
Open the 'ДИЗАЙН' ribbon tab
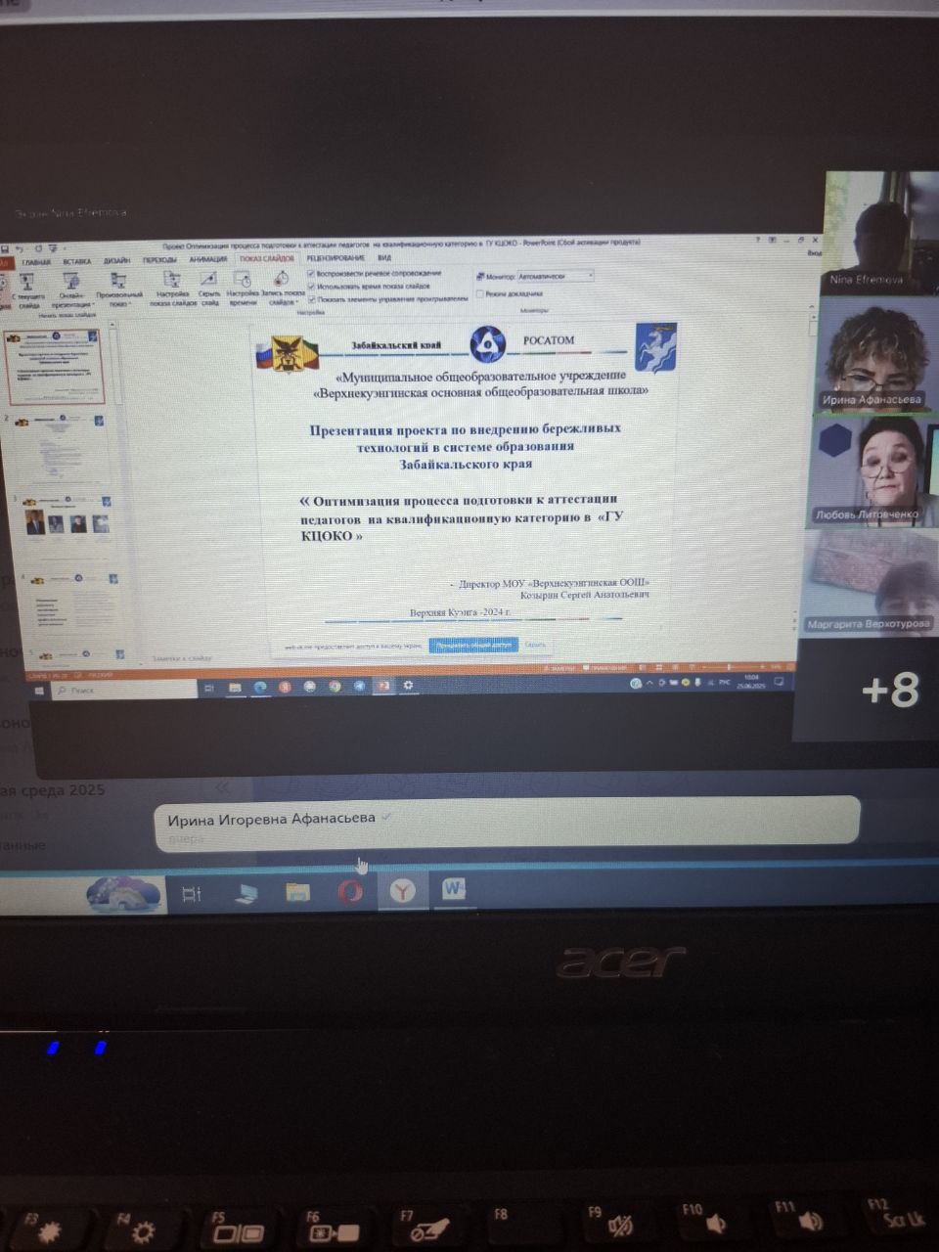(x=117, y=260)
